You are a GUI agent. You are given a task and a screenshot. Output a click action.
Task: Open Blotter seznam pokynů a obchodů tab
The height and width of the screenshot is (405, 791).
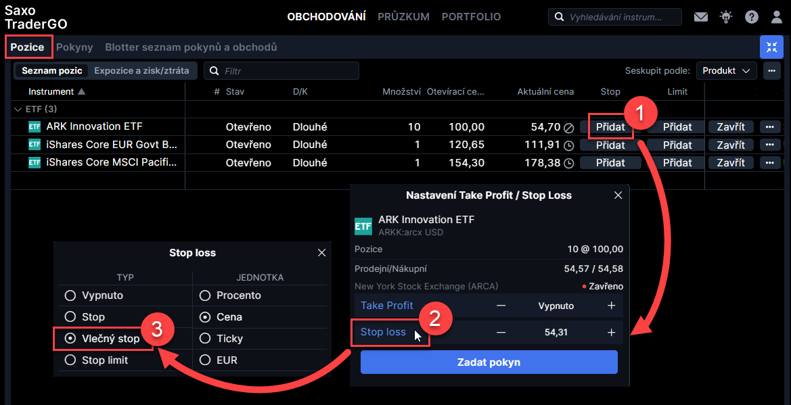(x=191, y=47)
